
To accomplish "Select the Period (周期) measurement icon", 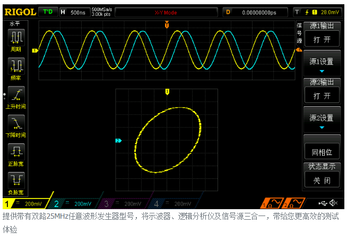I will coord(16,38).
